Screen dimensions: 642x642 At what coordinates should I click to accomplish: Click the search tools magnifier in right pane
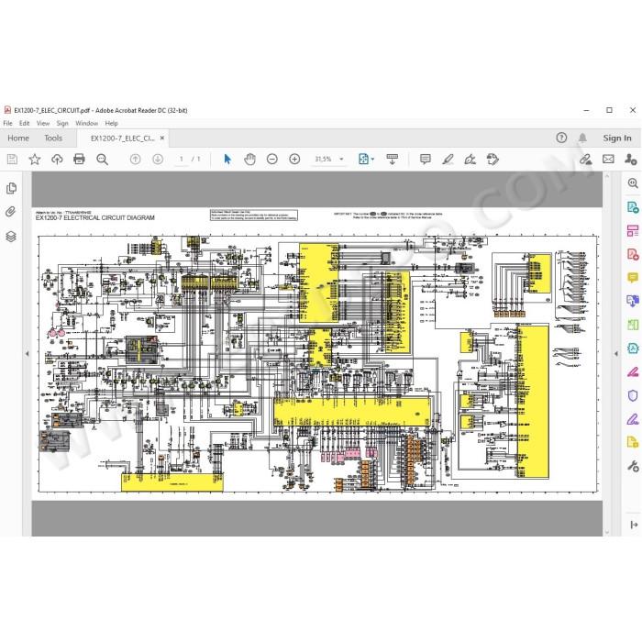[x=633, y=183]
